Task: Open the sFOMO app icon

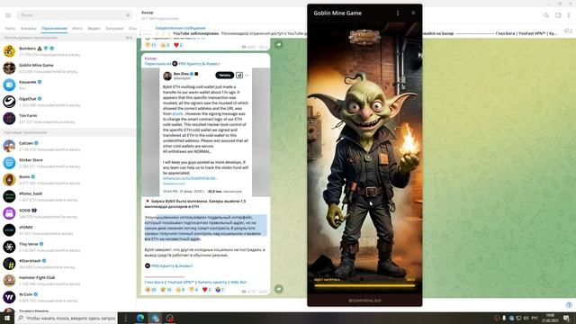Action: click(9, 230)
